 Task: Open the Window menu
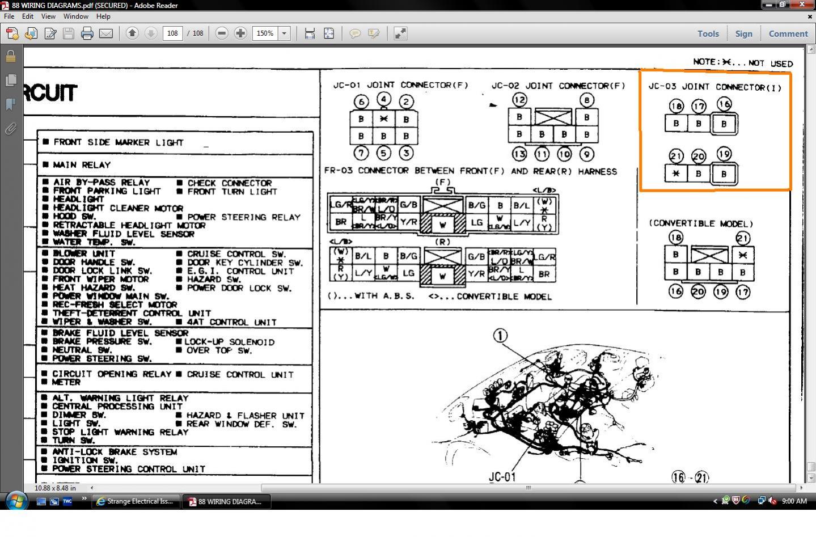75,16
